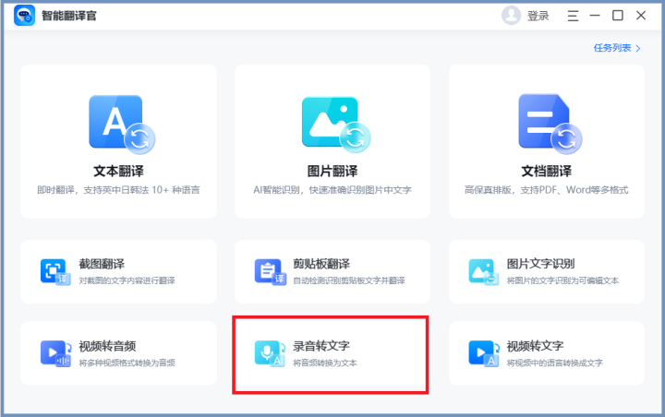Viewport: 665px width, 417px height.
Task: Maximize the application window
Action: tap(618, 16)
